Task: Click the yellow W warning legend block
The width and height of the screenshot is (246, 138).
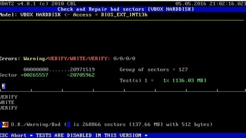Action: tap(3, 125)
